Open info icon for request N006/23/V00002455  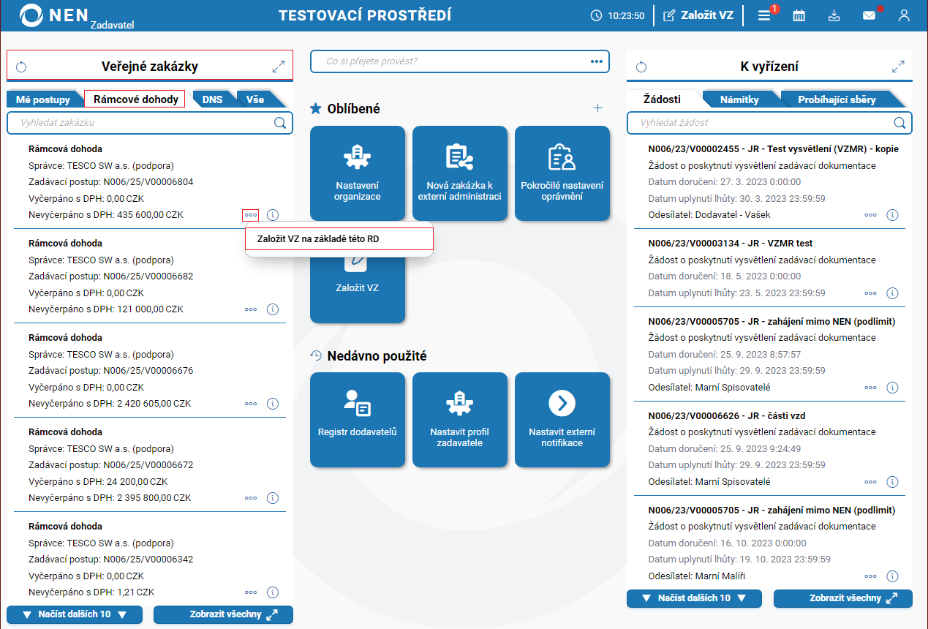pyautogui.click(x=892, y=215)
